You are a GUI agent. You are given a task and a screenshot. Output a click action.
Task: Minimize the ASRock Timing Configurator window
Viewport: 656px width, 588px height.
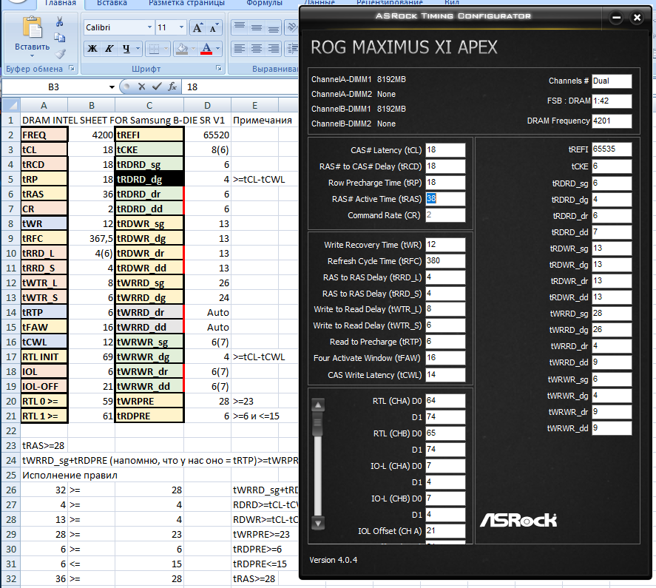(616, 18)
